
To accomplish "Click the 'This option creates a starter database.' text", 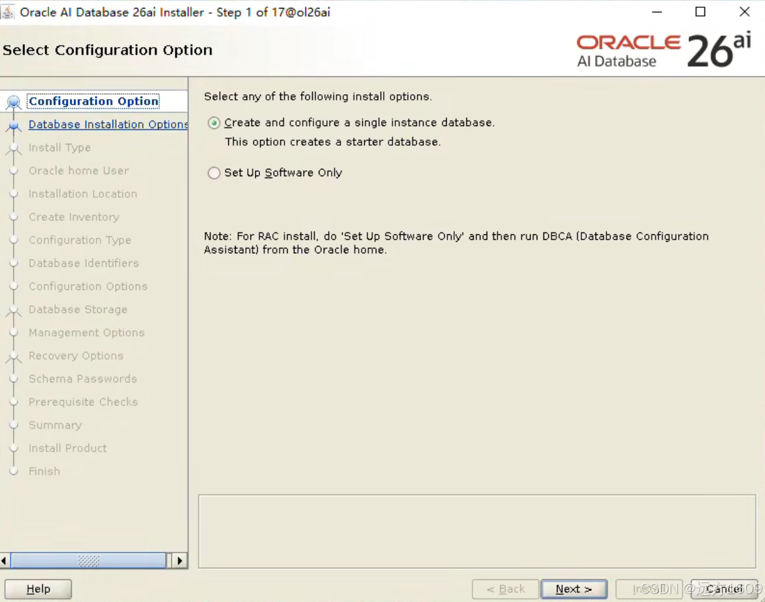I will 333,142.
